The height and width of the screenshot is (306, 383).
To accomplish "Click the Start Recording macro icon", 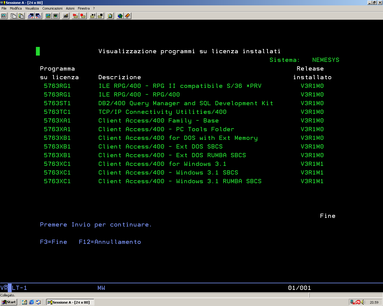I will pos(75,16).
